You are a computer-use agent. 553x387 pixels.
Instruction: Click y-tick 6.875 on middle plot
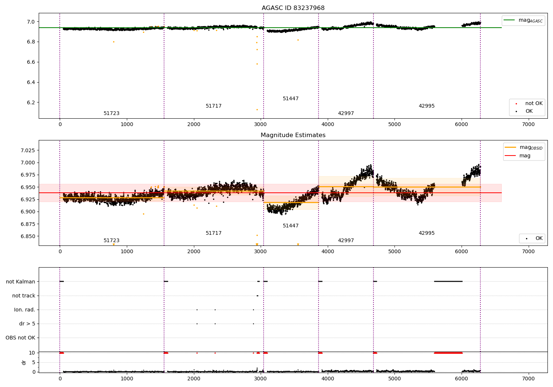[x=28, y=224]
